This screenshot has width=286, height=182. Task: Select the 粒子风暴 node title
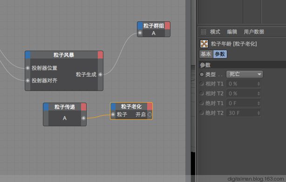[64, 55]
